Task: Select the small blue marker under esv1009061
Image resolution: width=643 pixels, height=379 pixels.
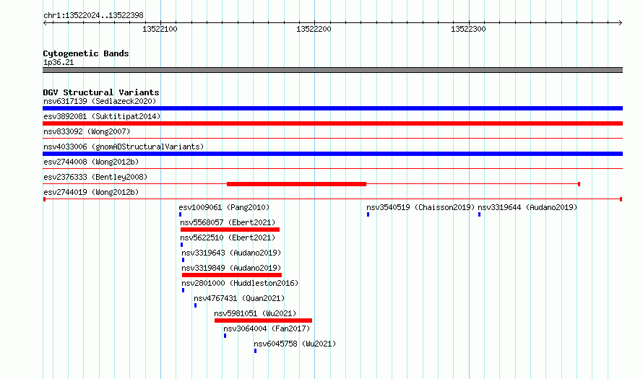Action: [x=181, y=214]
